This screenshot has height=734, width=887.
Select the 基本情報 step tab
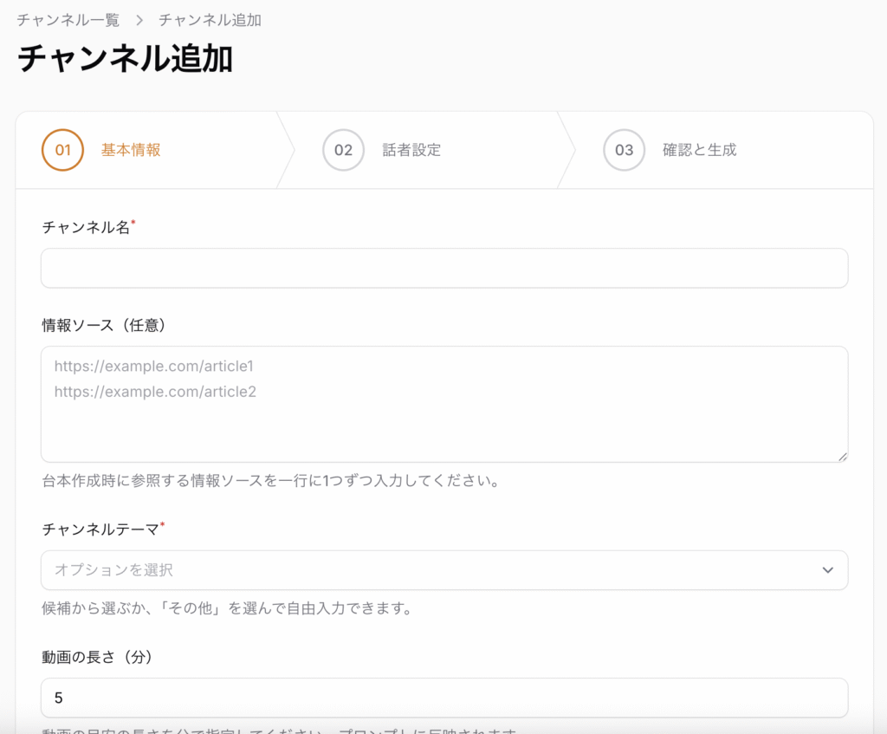pyautogui.click(x=131, y=150)
